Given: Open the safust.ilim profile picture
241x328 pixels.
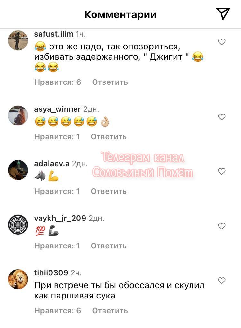Looking at the screenshot, I should [18, 40].
